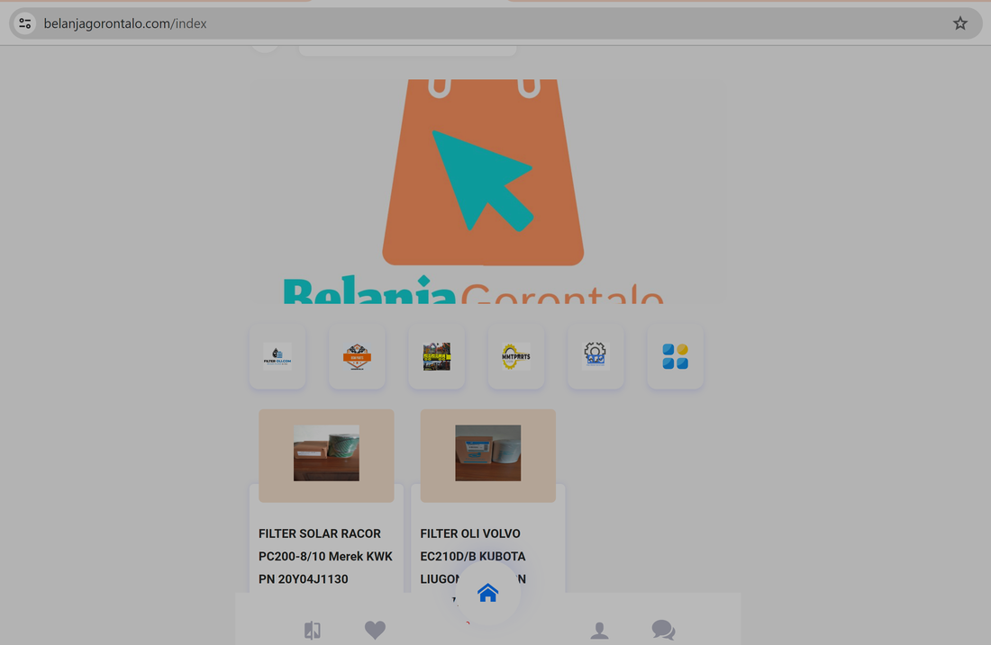This screenshot has width=991, height=645.
Task: Open the user account icon
Action: 599,631
